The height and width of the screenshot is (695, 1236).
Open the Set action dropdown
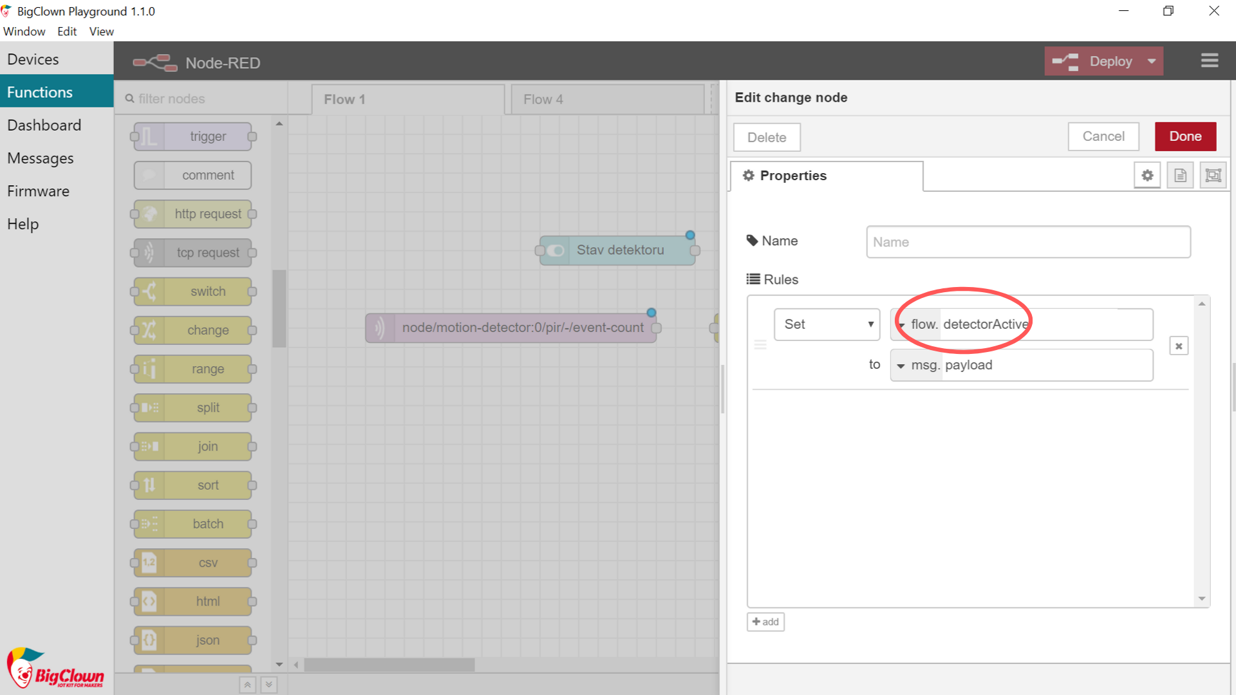[827, 324]
